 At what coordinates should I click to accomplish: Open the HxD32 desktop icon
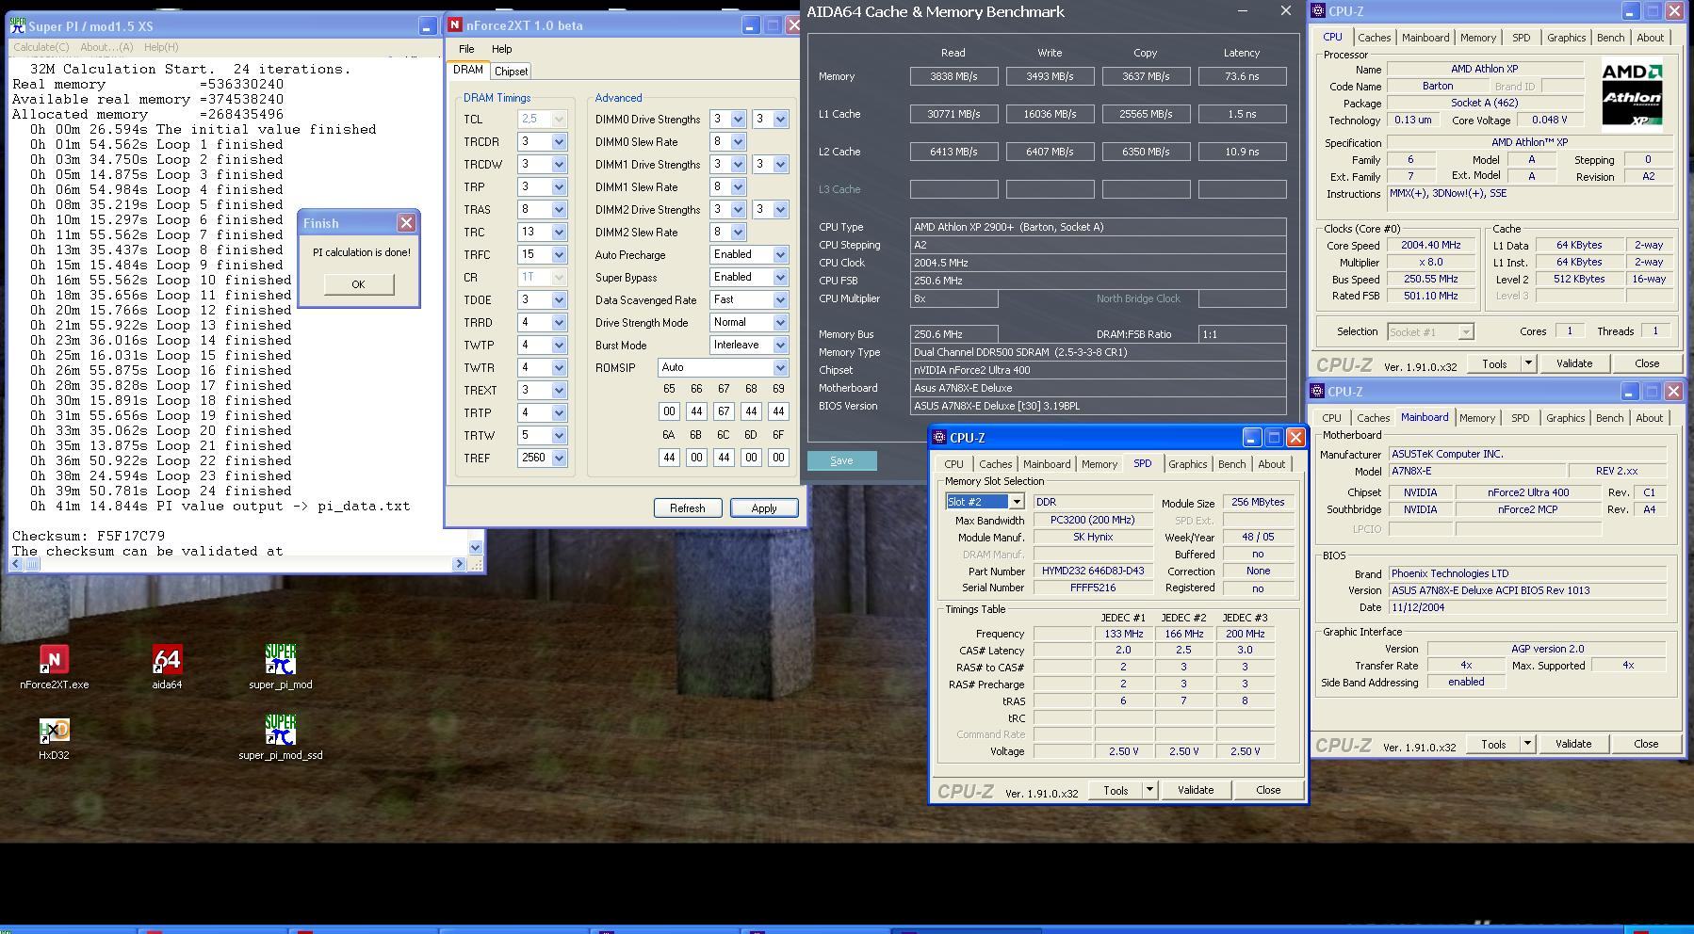54,732
